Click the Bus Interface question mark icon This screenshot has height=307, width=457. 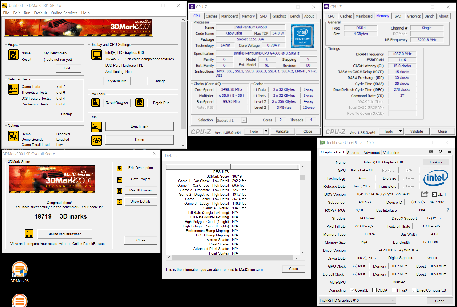click(448, 210)
